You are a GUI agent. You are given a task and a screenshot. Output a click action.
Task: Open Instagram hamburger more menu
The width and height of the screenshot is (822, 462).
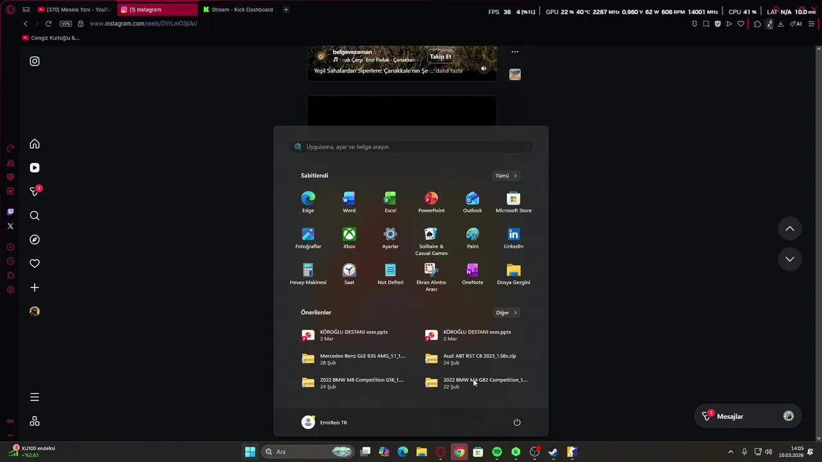click(35, 397)
